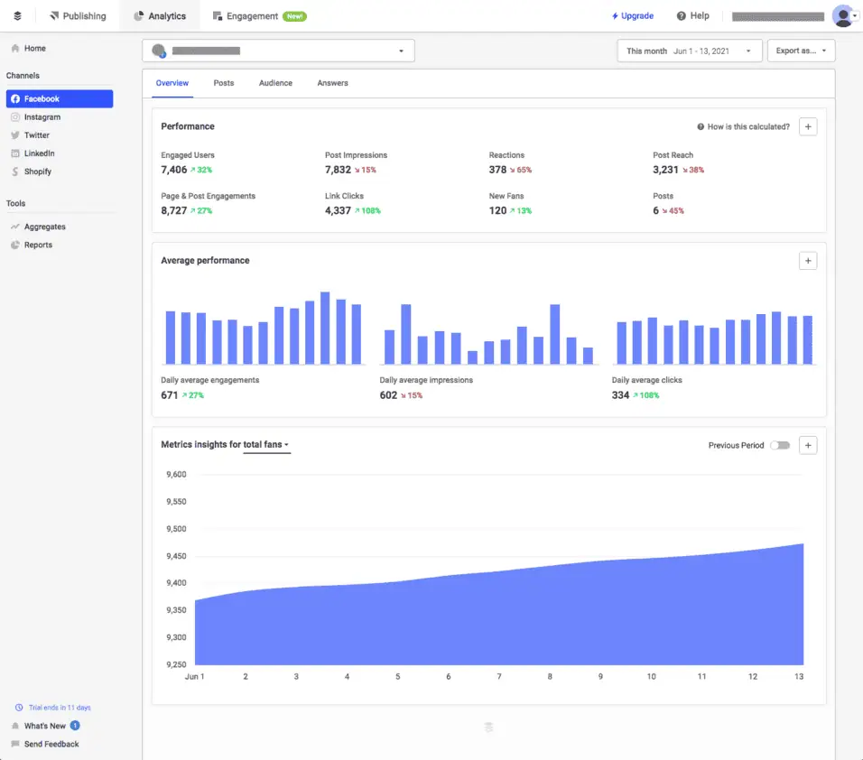Open the LinkedIn channel

point(39,153)
